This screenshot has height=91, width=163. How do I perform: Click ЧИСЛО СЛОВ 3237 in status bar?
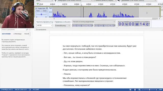click(x=21, y=90)
